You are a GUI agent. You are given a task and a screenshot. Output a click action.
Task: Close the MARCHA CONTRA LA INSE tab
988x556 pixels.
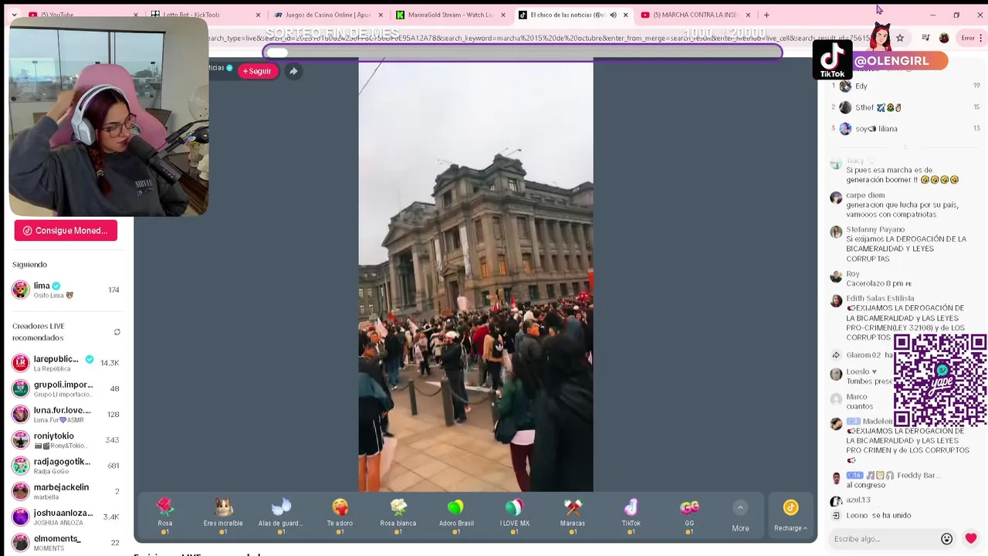coord(747,15)
